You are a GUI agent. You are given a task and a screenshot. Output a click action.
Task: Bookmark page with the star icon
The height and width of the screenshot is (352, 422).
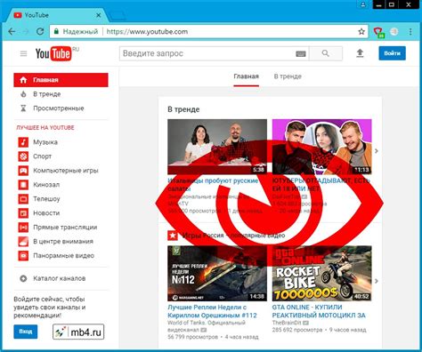coord(361,31)
